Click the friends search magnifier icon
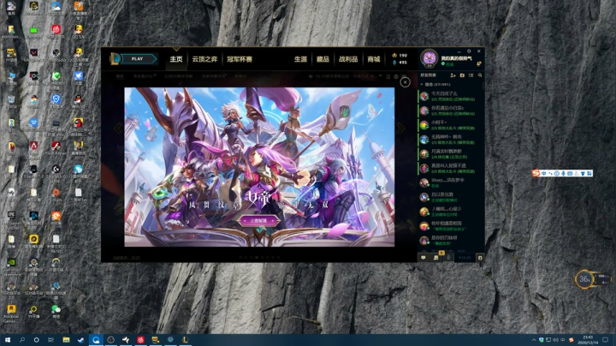 coord(480,75)
